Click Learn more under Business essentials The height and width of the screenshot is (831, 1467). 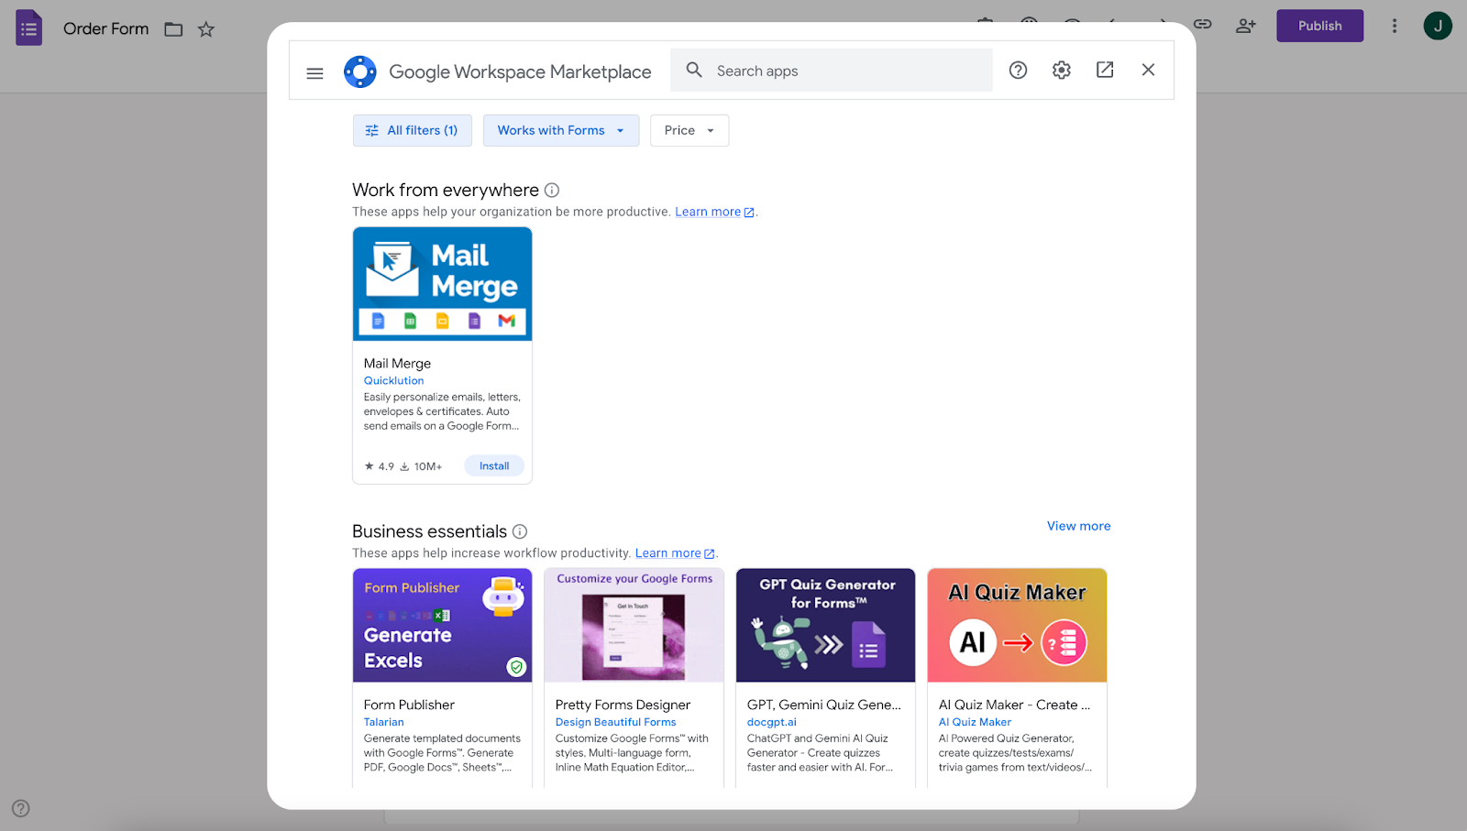click(x=667, y=553)
